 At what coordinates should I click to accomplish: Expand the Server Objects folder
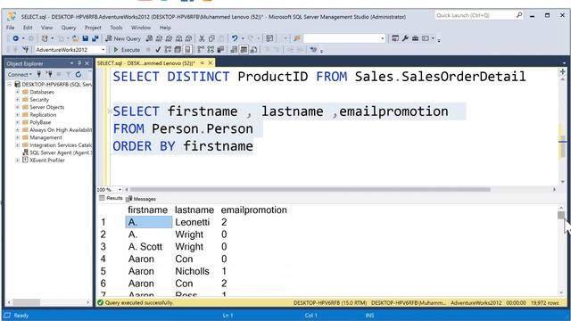click(x=17, y=107)
